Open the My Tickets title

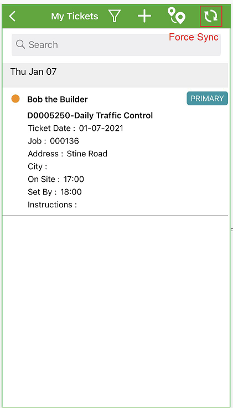pos(75,17)
